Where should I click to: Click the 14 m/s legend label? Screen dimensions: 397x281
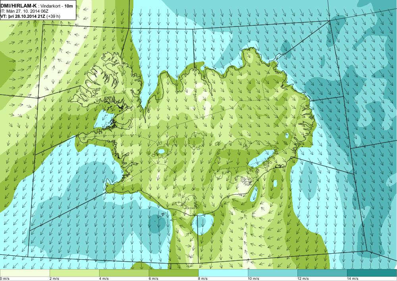[x=353, y=279]
